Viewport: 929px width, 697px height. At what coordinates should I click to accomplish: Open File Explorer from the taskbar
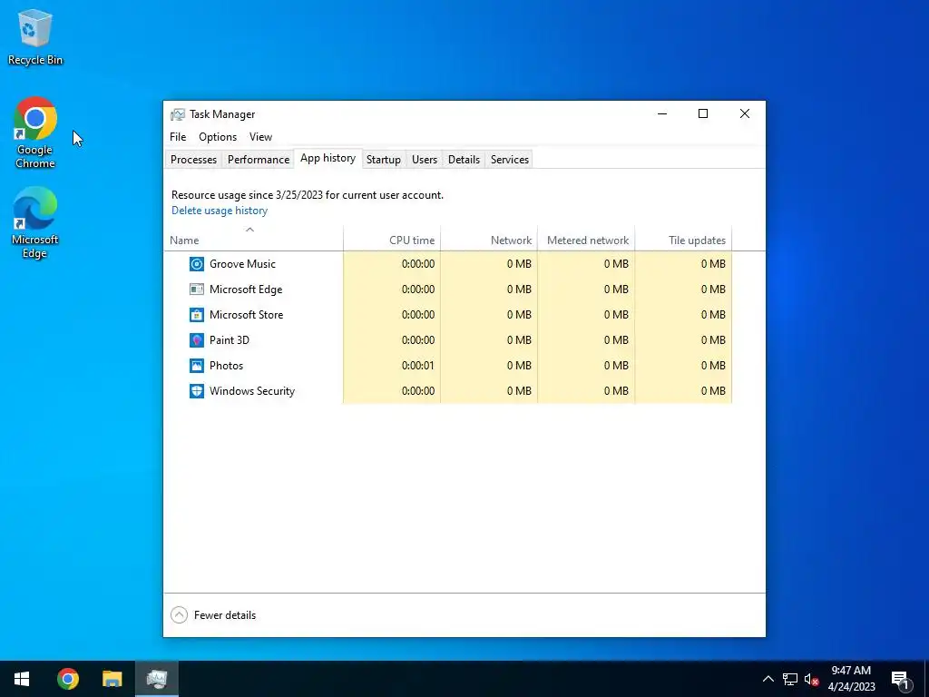click(112, 679)
